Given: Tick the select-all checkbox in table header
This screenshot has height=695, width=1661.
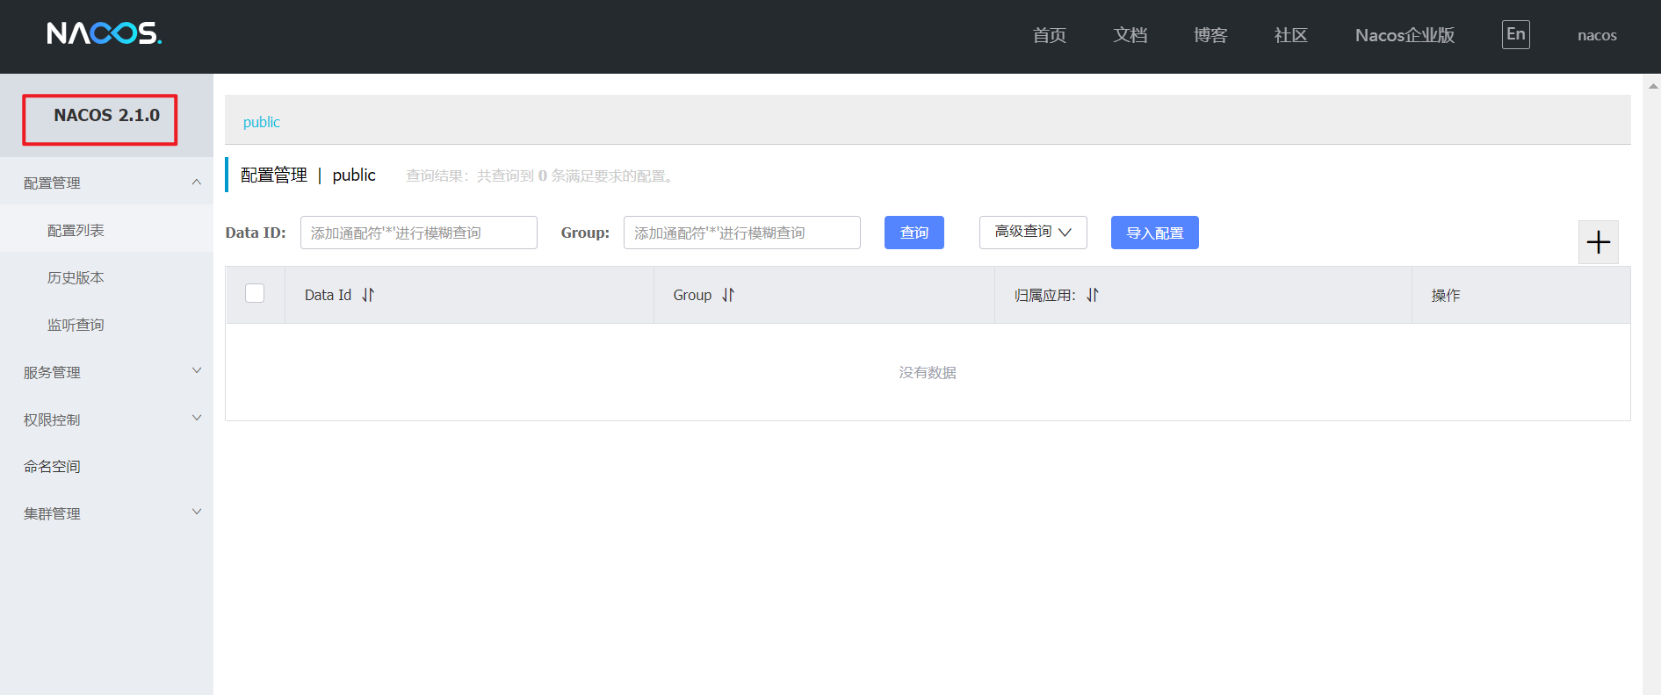Looking at the screenshot, I should pyautogui.click(x=255, y=293).
